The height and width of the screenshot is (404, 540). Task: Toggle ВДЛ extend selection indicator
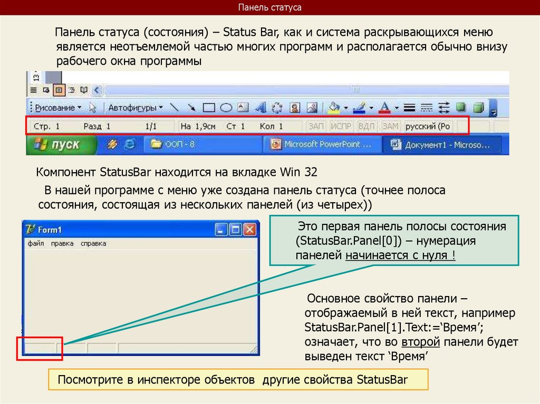tap(366, 126)
